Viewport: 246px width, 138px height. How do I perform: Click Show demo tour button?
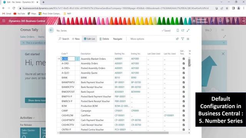(35, 100)
